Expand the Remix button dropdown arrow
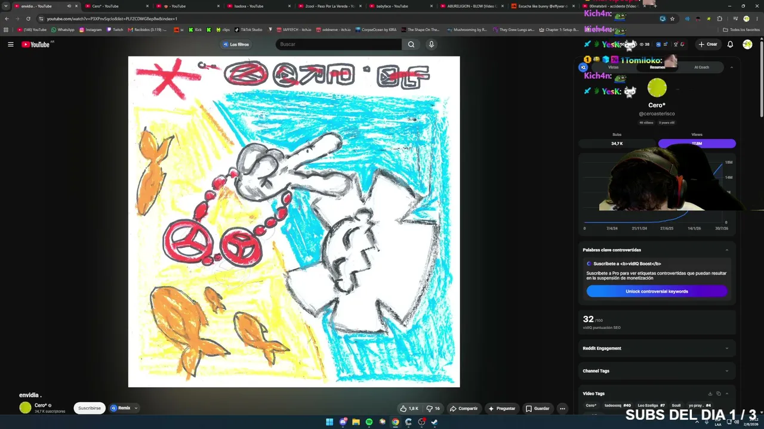This screenshot has width=764, height=429. pyautogui.click(x=136, y=408)
